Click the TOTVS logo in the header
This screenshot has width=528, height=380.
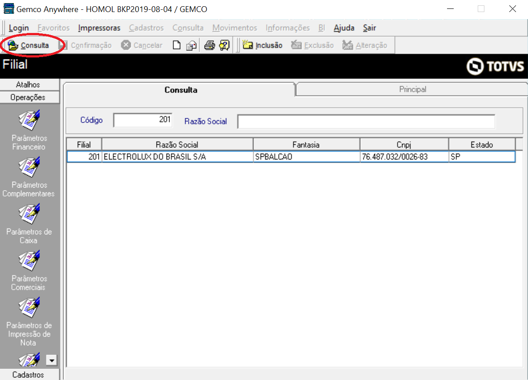tap(495, 66)
